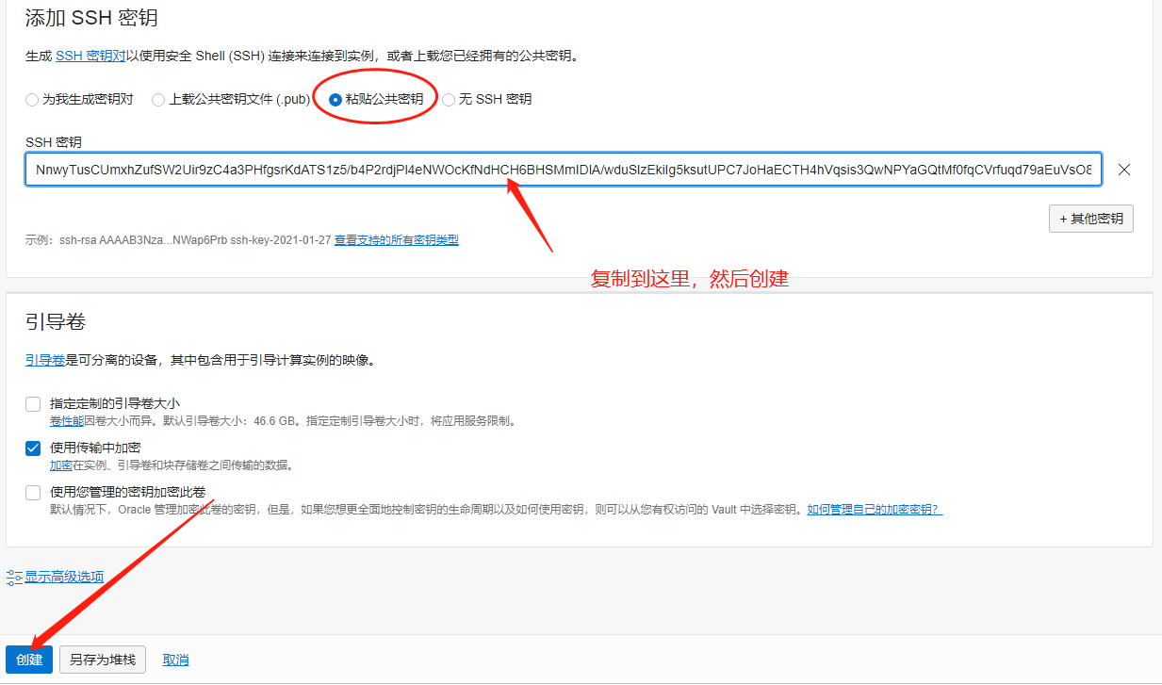Check 使用您管理的密钥加密此卷 checkbox
Screen dimensions: 1162x685
[33, 492]
